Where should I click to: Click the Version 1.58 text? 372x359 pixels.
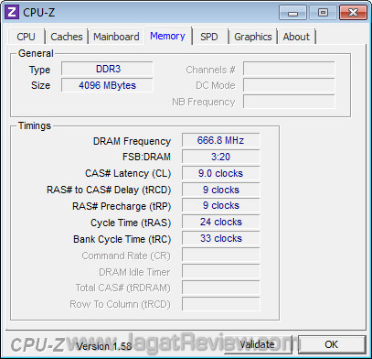pos(103,346)
